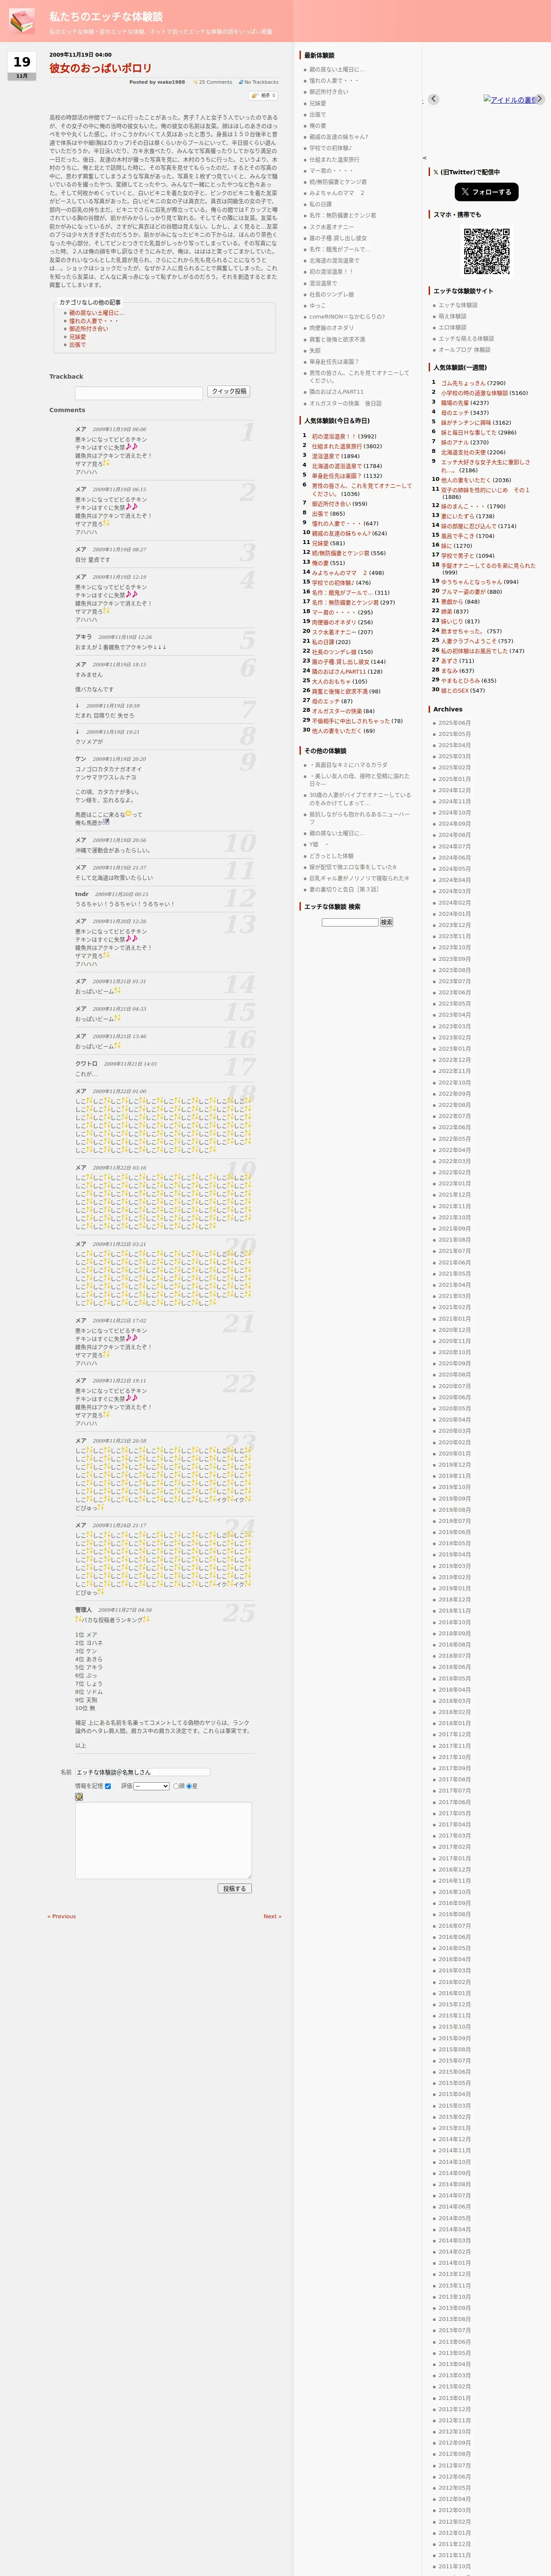Click the 名前 name input field
Screen dimensions: 551x2576
(x=142, y=1772)
